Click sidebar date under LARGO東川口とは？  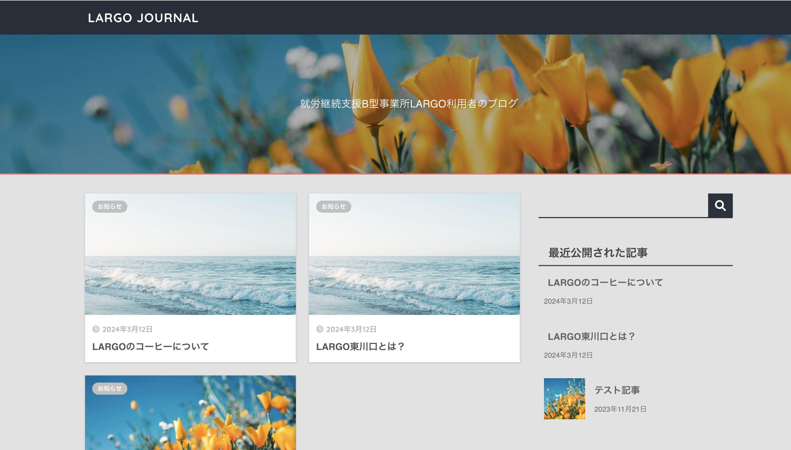point(568,355)
